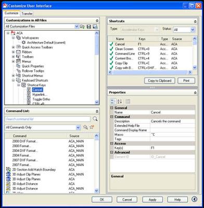Click the Quick Properties node icon
The width and height of the screenshot is (204, 208).
click(18, 66)
